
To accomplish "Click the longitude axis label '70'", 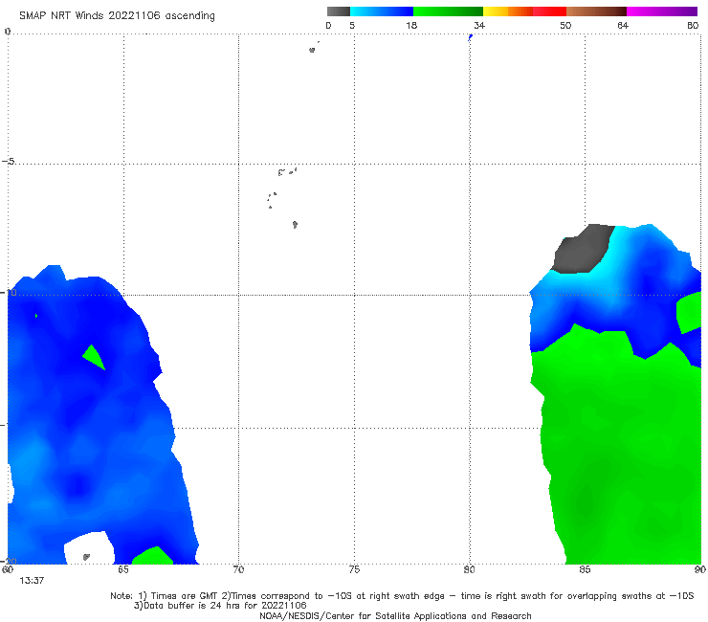I will 238,569.
